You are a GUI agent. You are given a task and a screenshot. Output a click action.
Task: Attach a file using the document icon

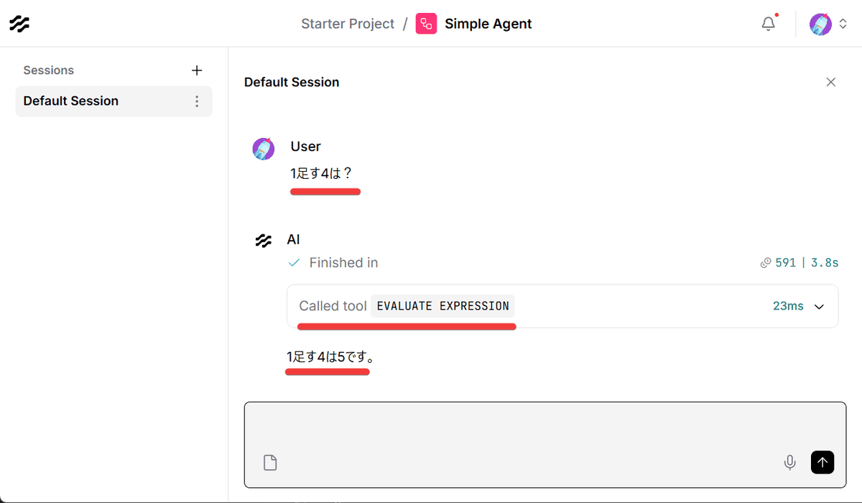pyautogui.click(x=270, y=463)
